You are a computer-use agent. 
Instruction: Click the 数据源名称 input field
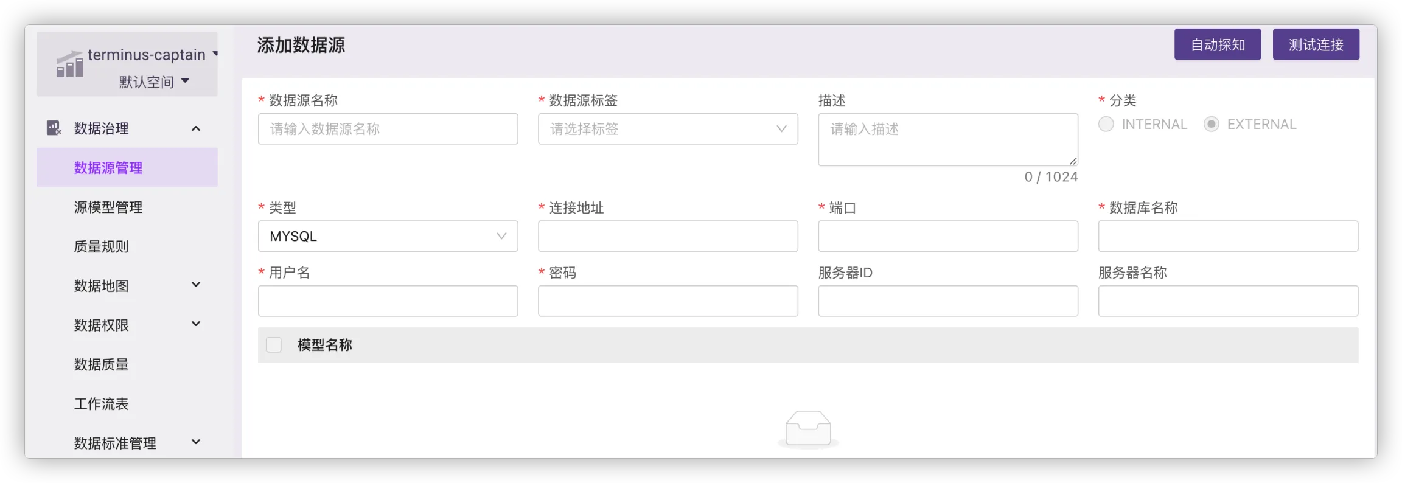[x=388, y=129]
